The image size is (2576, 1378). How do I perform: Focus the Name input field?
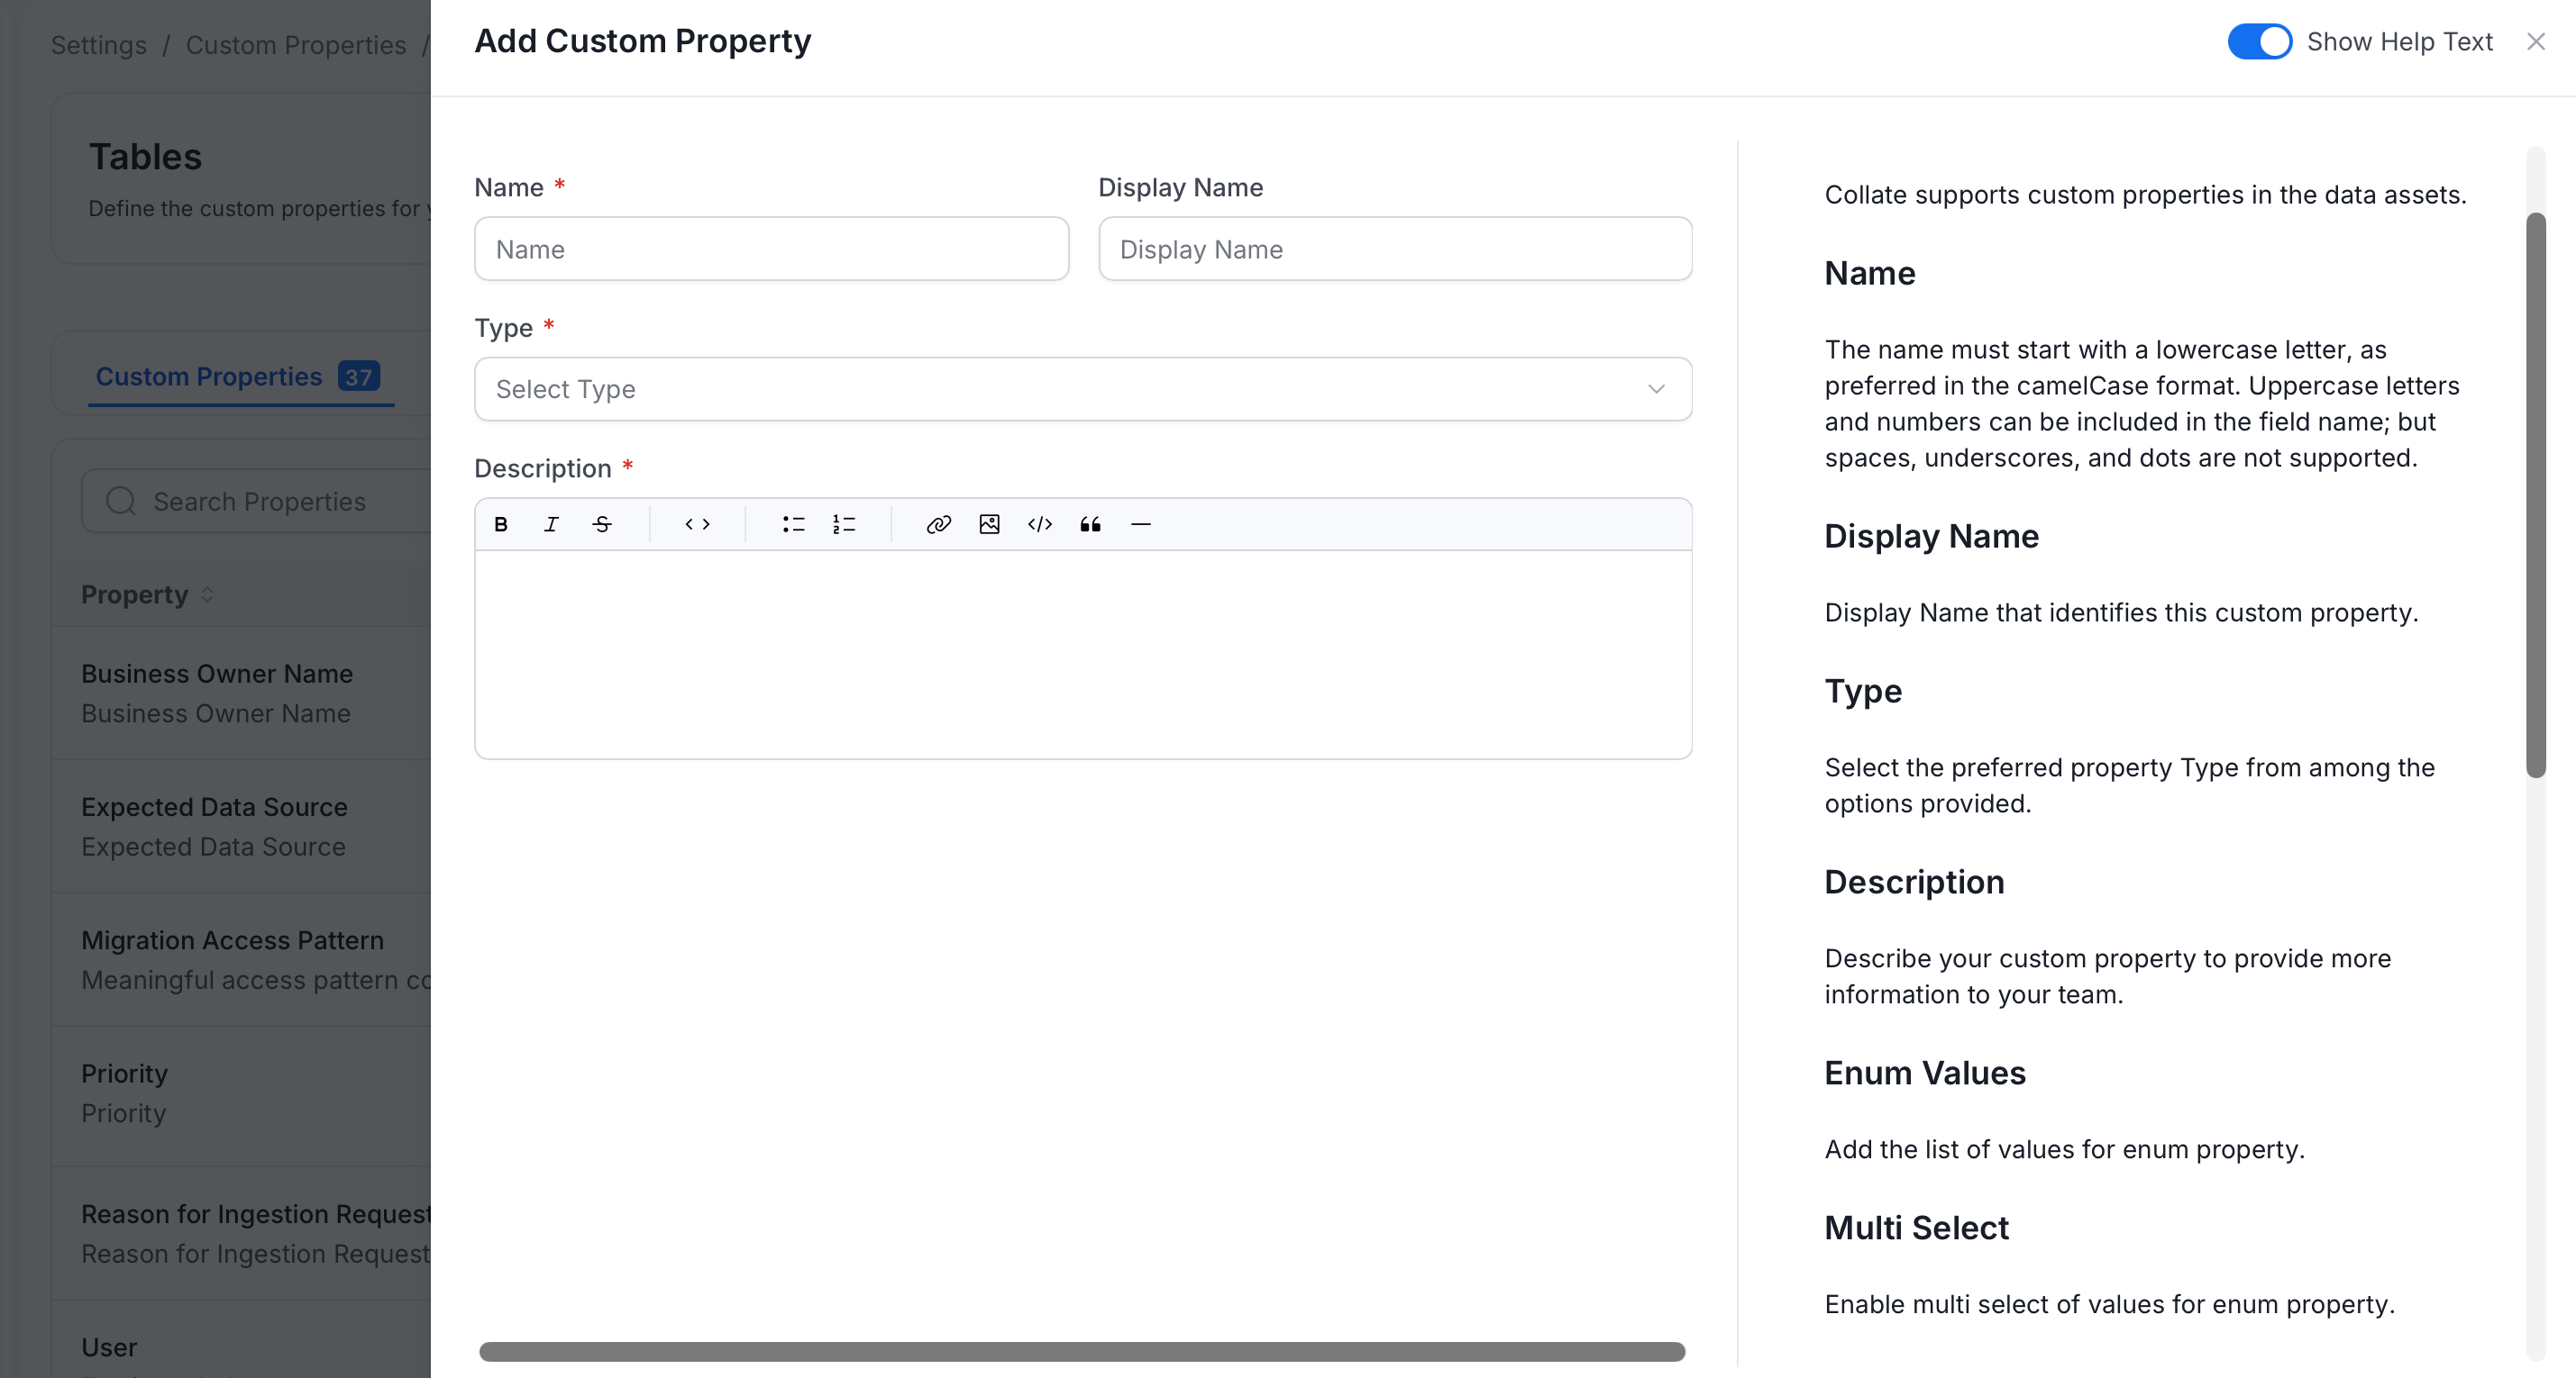click(x=771, y=249)
